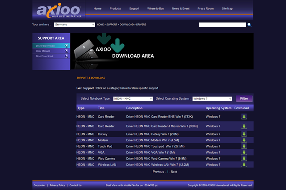Download the Modem Win 7 driver
The width and height of the screenshot is (286, 190).
[244, 140]
